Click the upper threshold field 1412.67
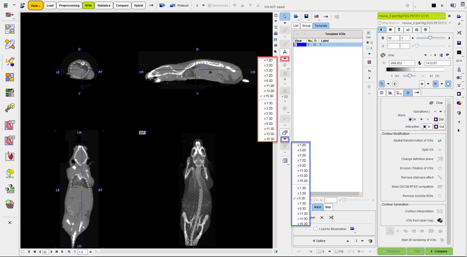This screenshot has height=257, width=467. coord(438,63)
